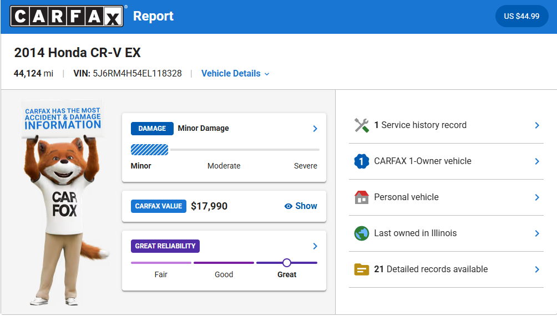Click the eye icon beside Show
This screenshot has width=557, height=316.
coord(288,206)
